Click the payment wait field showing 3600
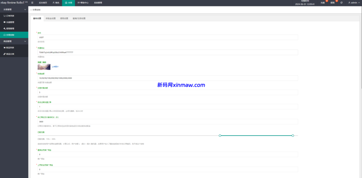This screenshot has height=178, width=362. click(x=168, y=121)
